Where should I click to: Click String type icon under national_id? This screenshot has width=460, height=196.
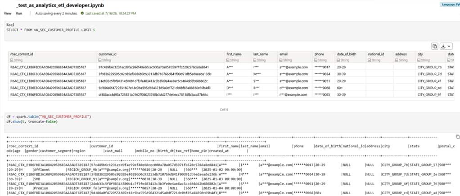(x=370, y=60)
